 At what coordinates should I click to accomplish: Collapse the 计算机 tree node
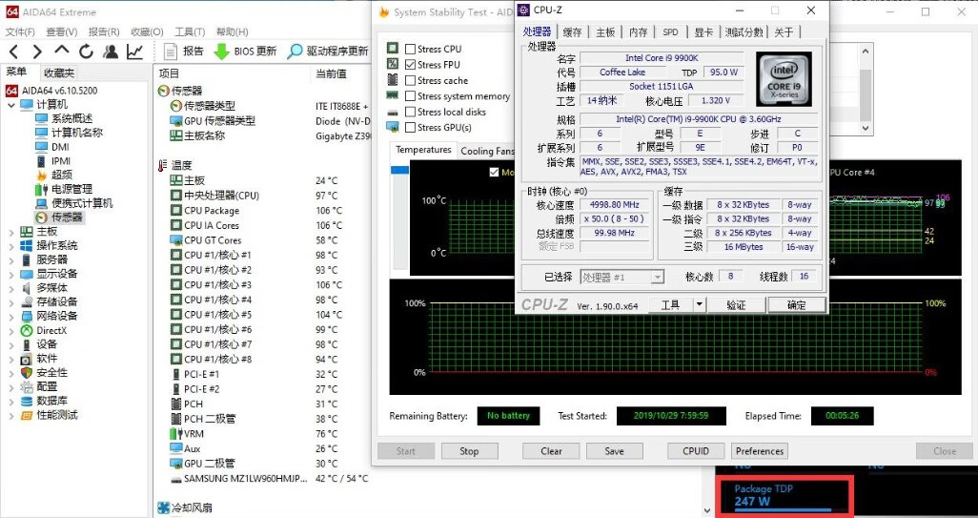click(x=11, y=105)
